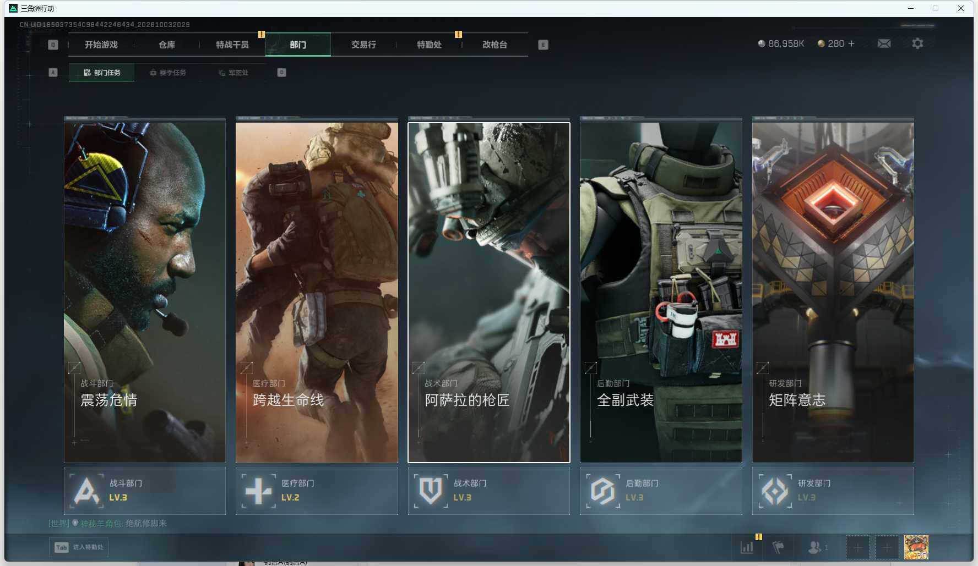The height and width of the screenshot is (566, 978).
Task: Click the flag icon in bottom bar
Action: pyautogui.click(x=778, y=547)
